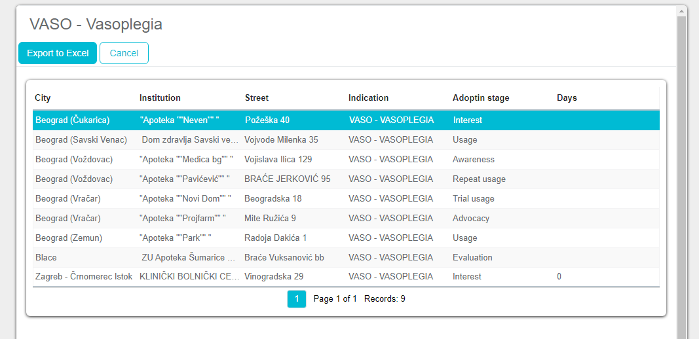Sort by the Institution column header
This screenshot has height=339, width=699.
[x=160, y=98]
